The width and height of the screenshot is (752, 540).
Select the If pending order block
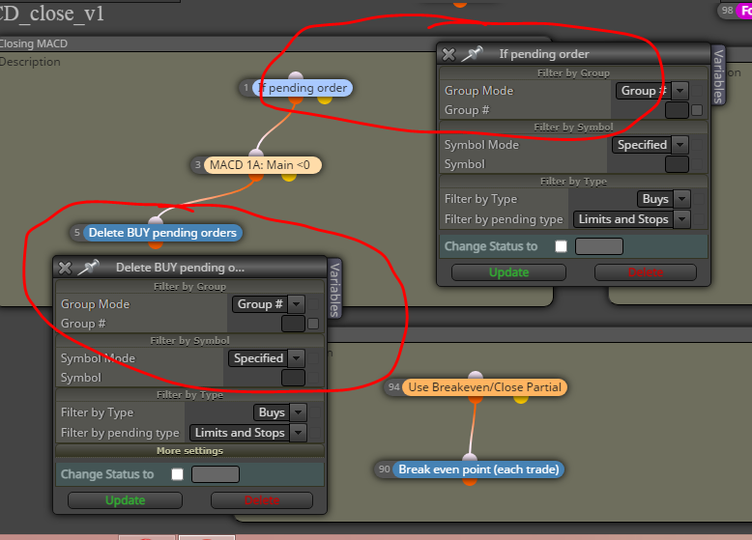(x=303, y=88)
